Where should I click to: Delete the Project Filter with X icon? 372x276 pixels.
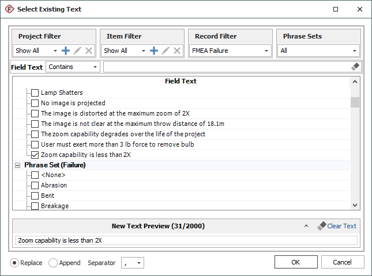point(89,51)
